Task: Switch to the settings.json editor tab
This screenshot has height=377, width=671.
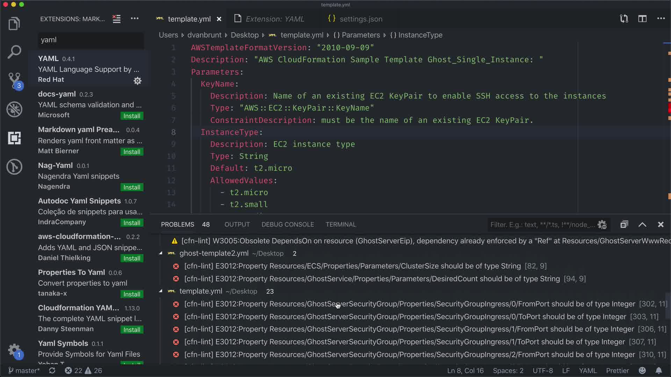Action: coord(361,19)
